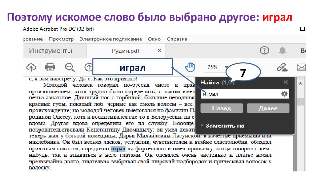The height and width of the screenshot is (178, 317).
Task: Click the Далее button in Find panel
Action: coord(268,108)
